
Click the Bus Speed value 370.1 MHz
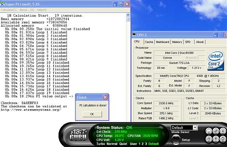click(x=166, y=113)
